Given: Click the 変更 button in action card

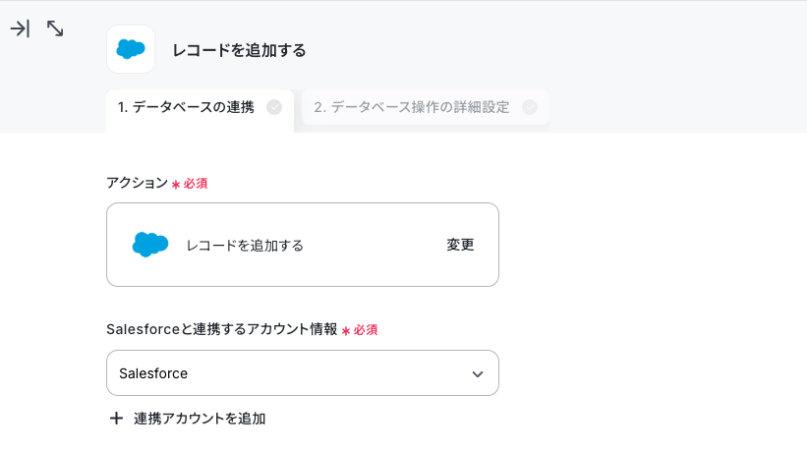Looking at the screenshot, I should coord(460,245).
